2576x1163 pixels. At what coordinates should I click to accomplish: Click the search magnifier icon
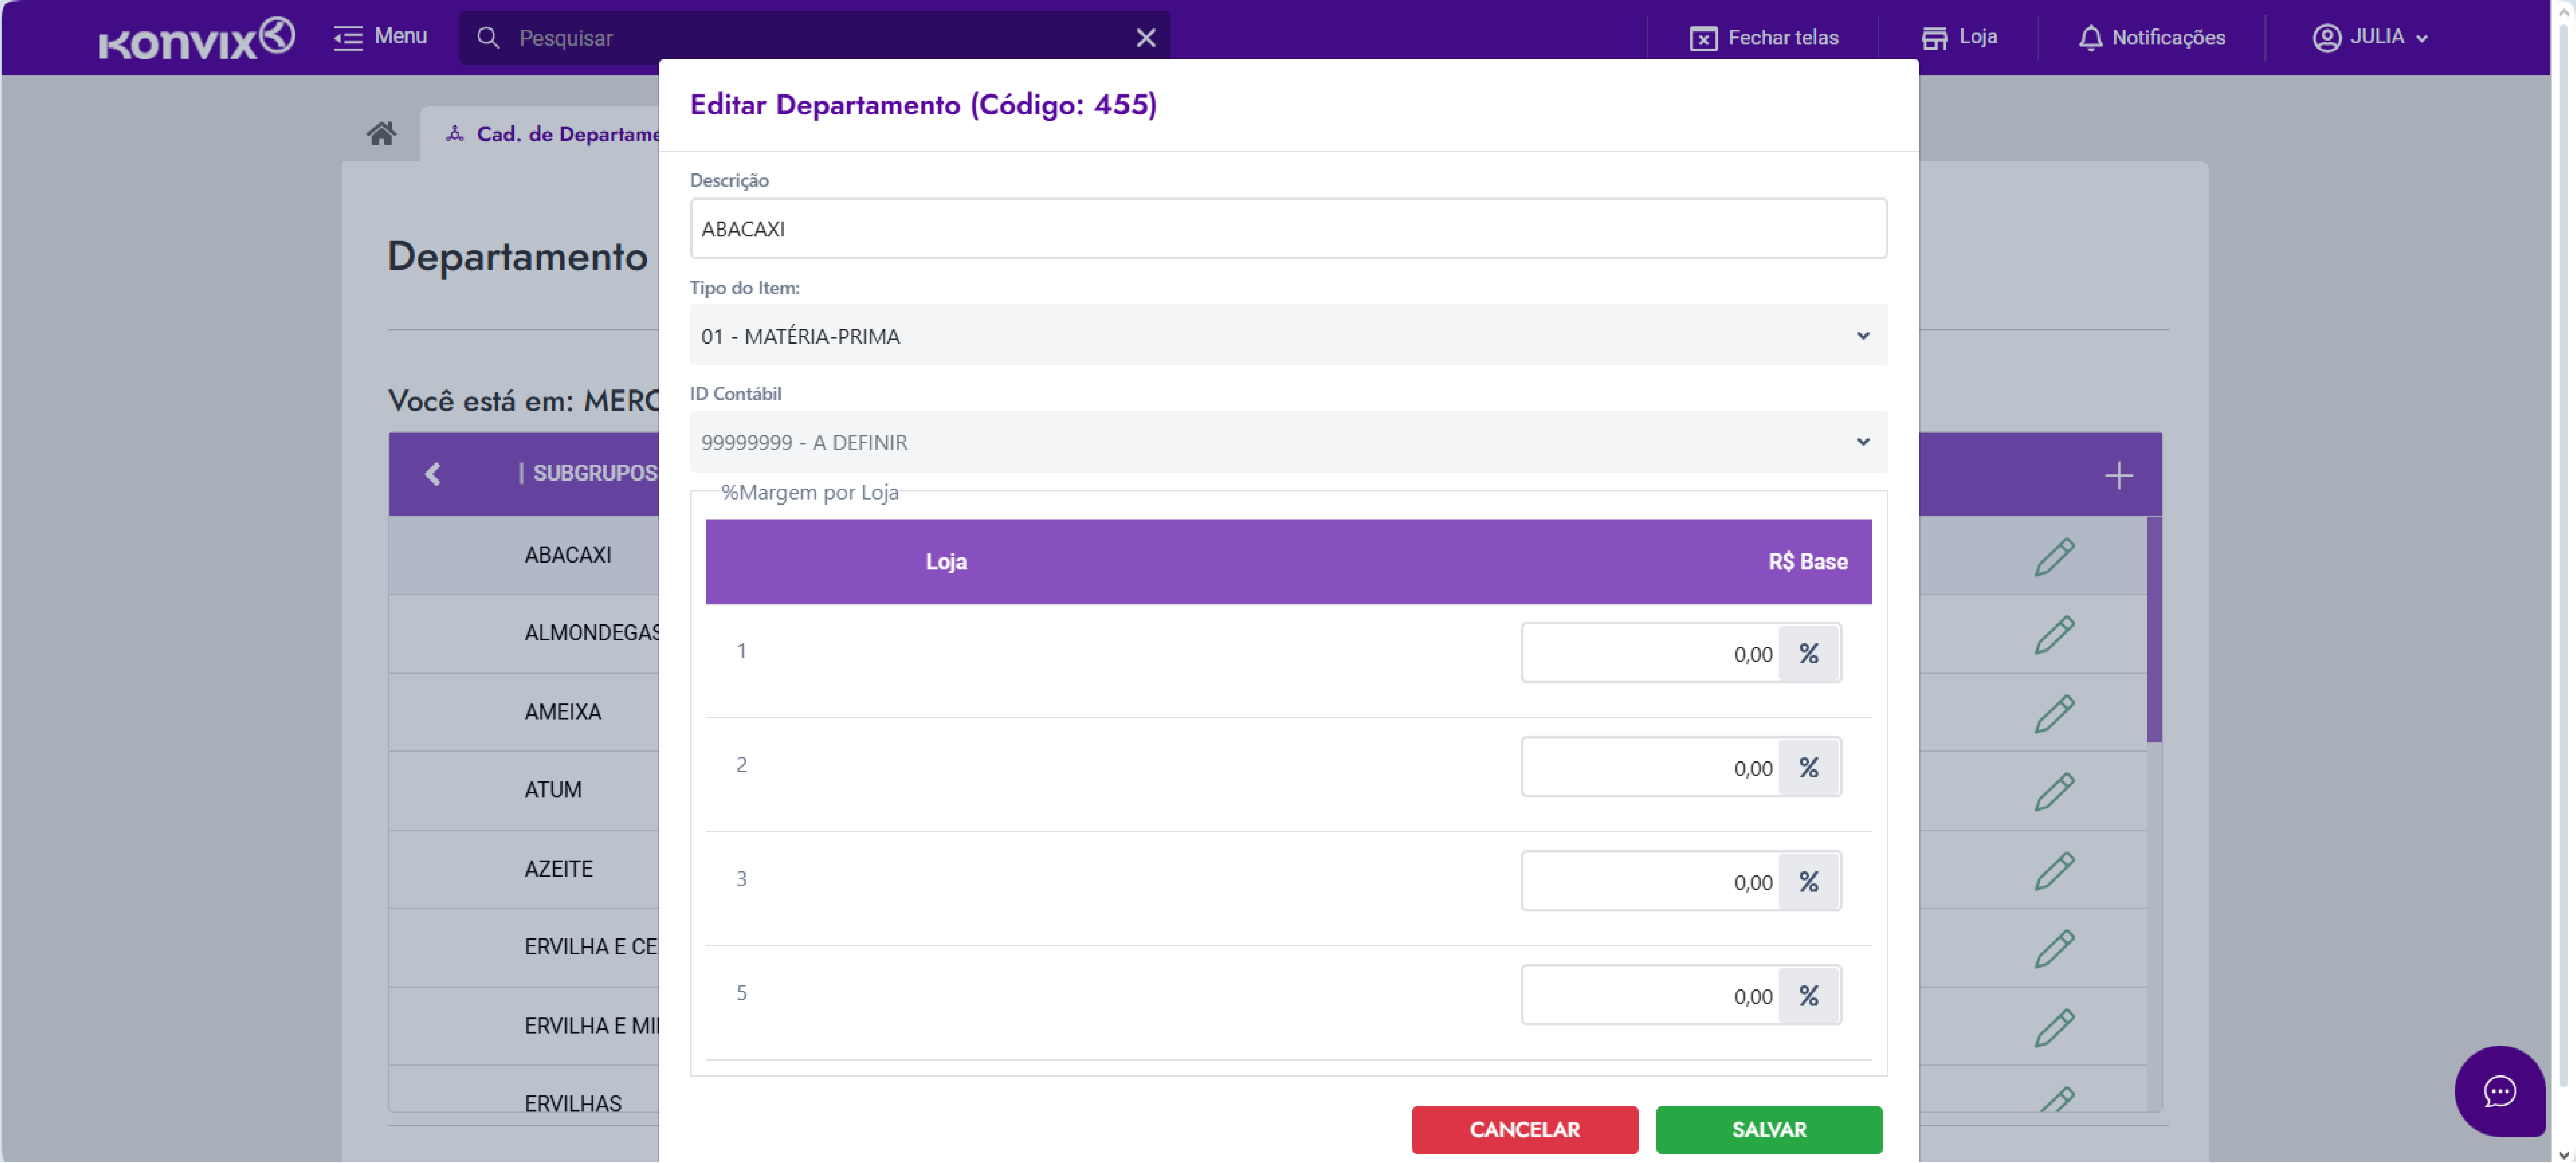(x=488, y=38)
